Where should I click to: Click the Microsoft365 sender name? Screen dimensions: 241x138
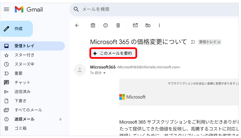[x=103, y=67]
